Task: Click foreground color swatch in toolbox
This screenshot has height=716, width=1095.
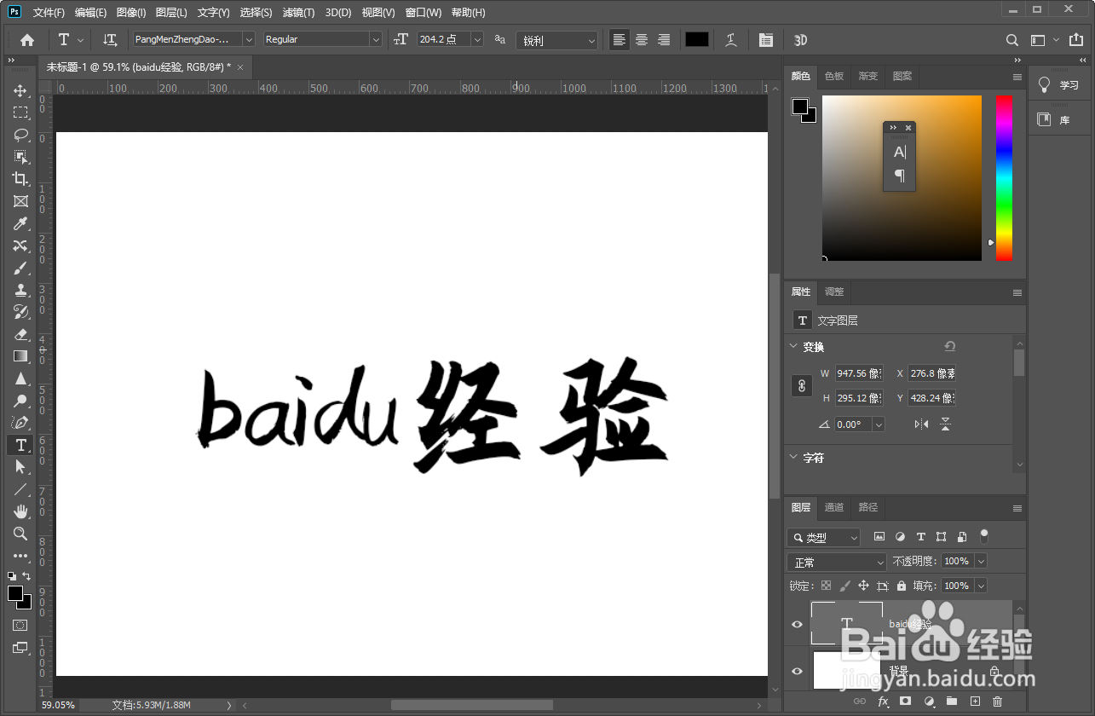Action: pos(15,593)
